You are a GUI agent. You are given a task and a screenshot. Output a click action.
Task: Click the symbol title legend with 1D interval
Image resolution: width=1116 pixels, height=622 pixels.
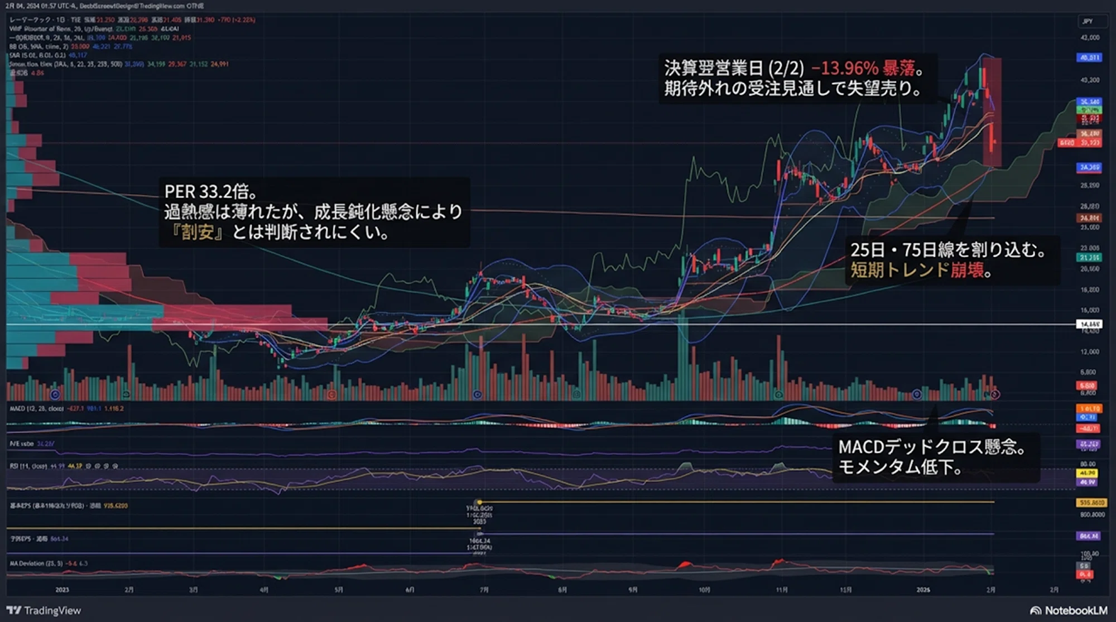[x=45, y=20]
